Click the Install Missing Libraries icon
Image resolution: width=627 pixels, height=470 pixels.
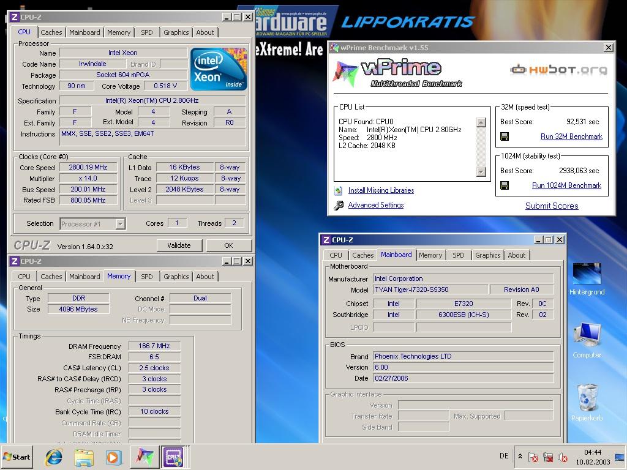[x=338, y=191]
